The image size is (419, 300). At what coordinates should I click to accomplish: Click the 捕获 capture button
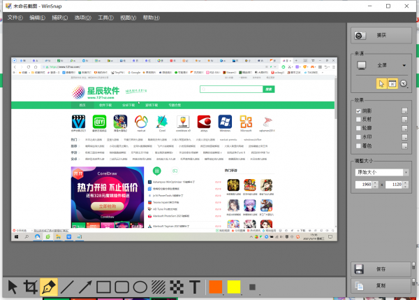pos(381,36)
